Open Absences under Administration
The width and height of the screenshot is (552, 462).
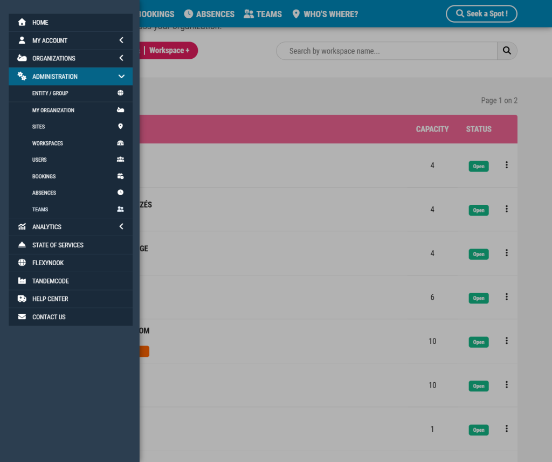[71, 192]
